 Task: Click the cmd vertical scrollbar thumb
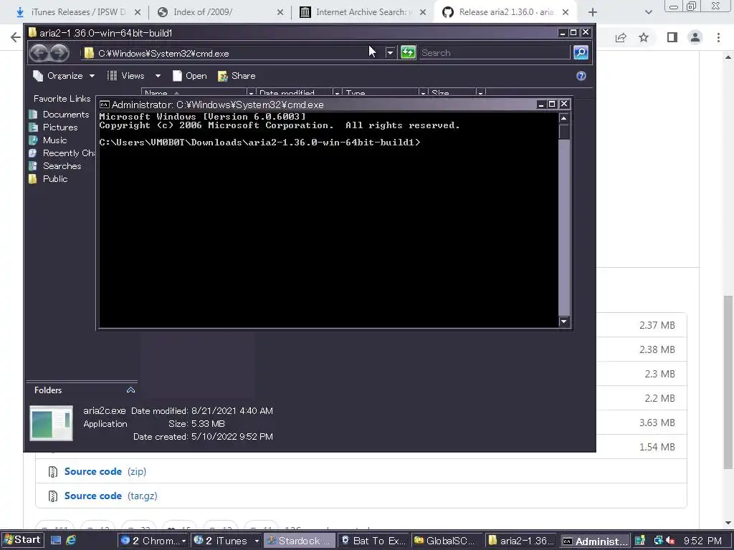pyautogui.click(x=564, y=132)
